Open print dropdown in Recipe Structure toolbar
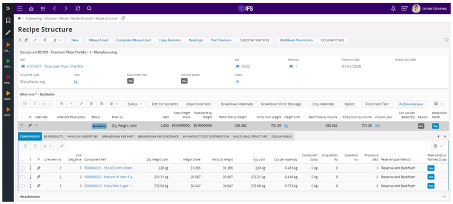This screenshot has height=204, width=453. click(57, 40)
